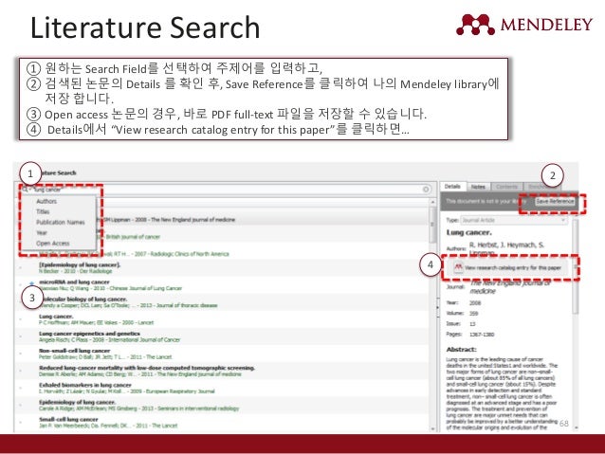Select the Small-cell lung cancer result
Viewport: 605px width, 454px height.
pyautogui.click(x=224, y=423)
